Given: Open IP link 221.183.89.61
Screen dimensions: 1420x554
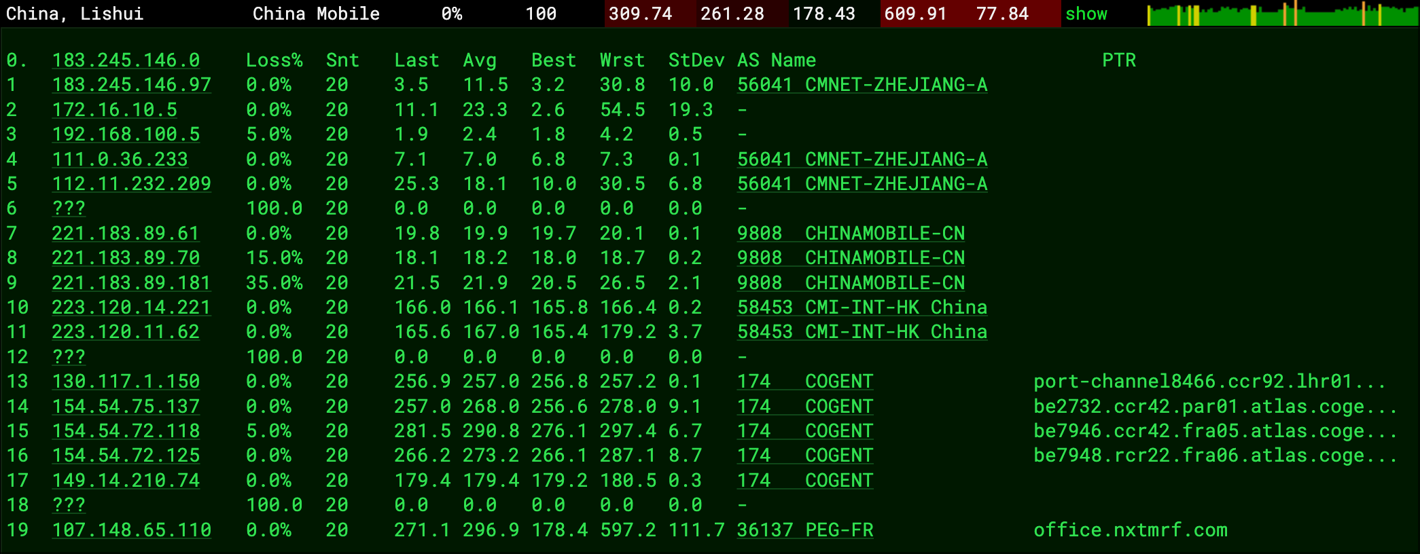Looking at the screenshot, I should 126,234.
